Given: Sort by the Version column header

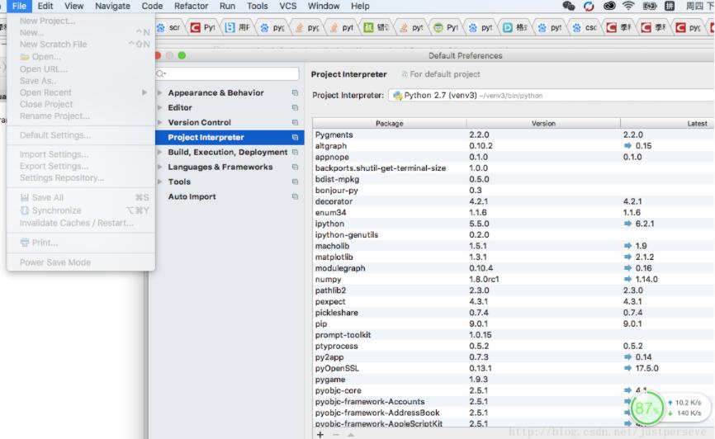Looking at the screenshot, I should coord(543,124).
